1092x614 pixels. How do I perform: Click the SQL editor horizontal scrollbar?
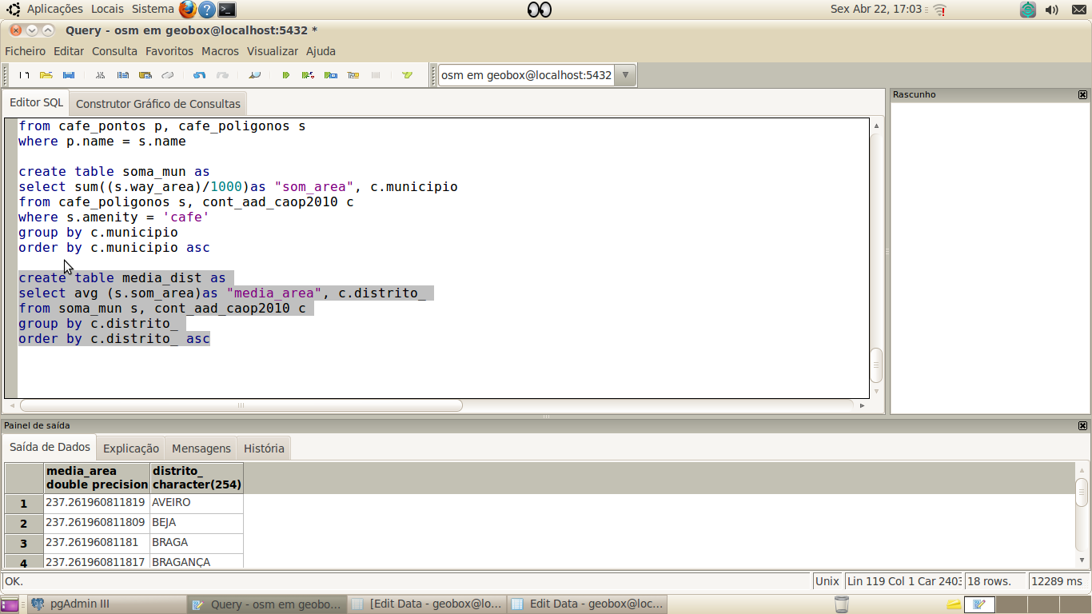240,405
